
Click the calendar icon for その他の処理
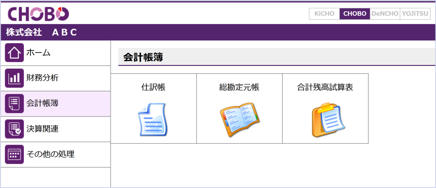click(x=14, y=154)
